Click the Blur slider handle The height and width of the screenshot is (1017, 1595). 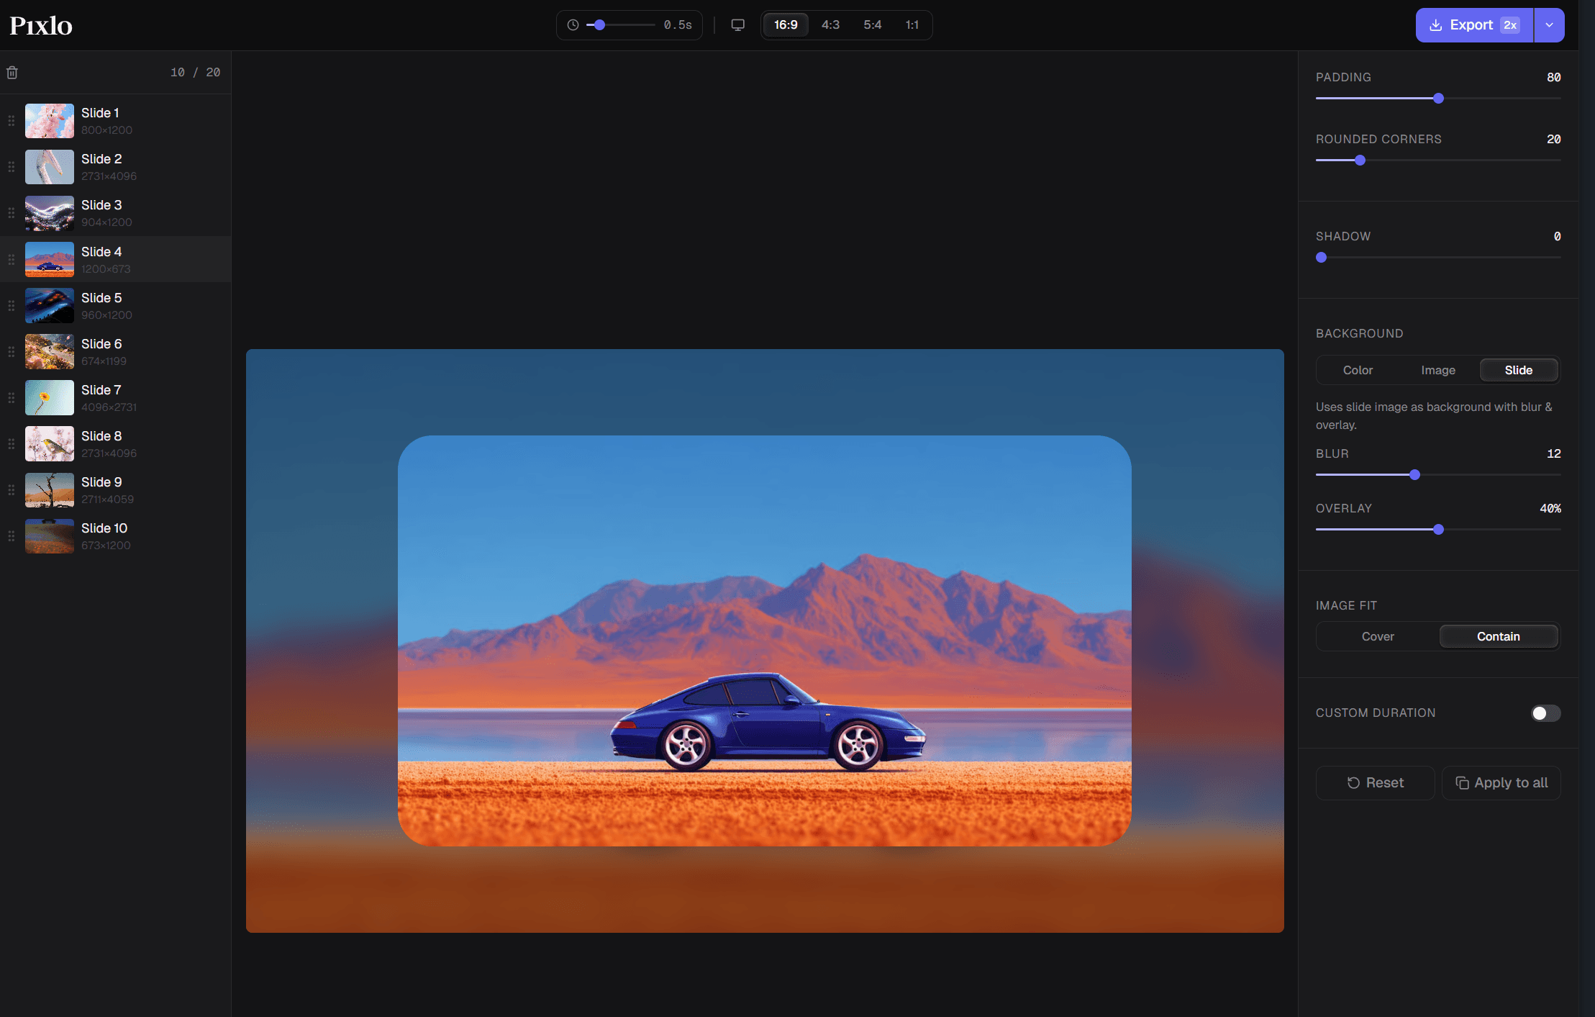pos(1414,475)
